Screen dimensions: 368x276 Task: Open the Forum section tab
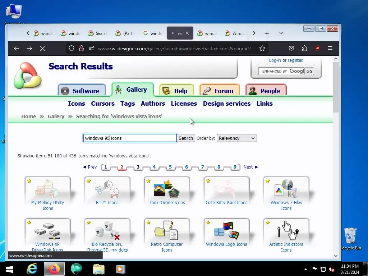220,91
